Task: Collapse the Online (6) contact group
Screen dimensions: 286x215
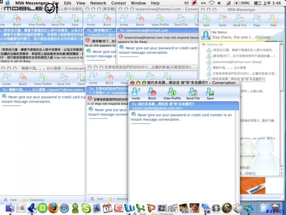Action: 203,44
